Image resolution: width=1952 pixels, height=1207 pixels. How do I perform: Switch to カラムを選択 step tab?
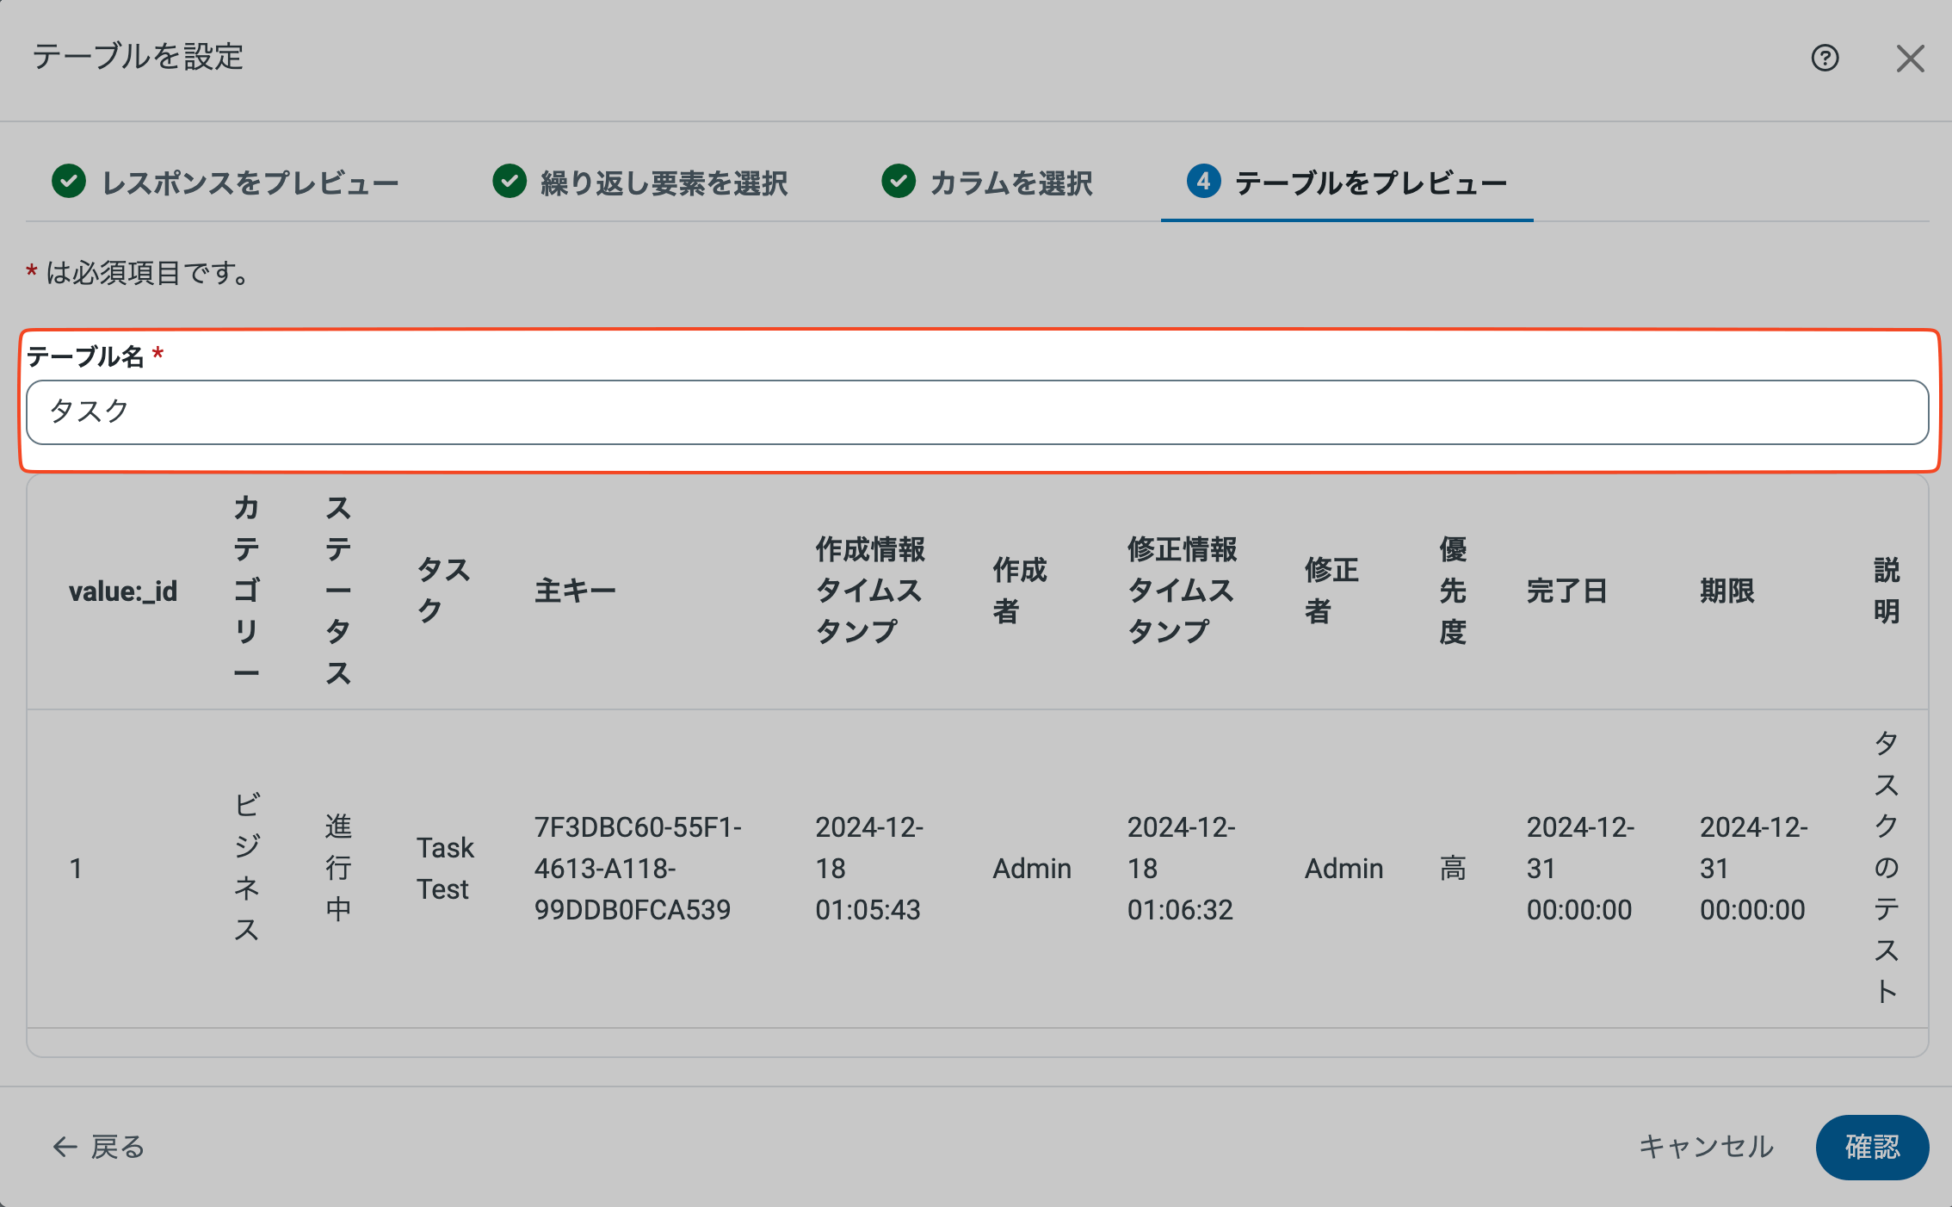(1011, 183)
